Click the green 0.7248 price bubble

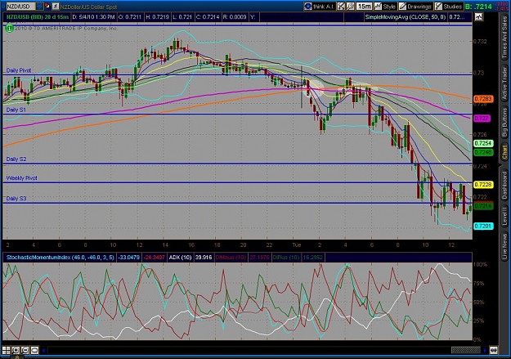coord(483,152)
